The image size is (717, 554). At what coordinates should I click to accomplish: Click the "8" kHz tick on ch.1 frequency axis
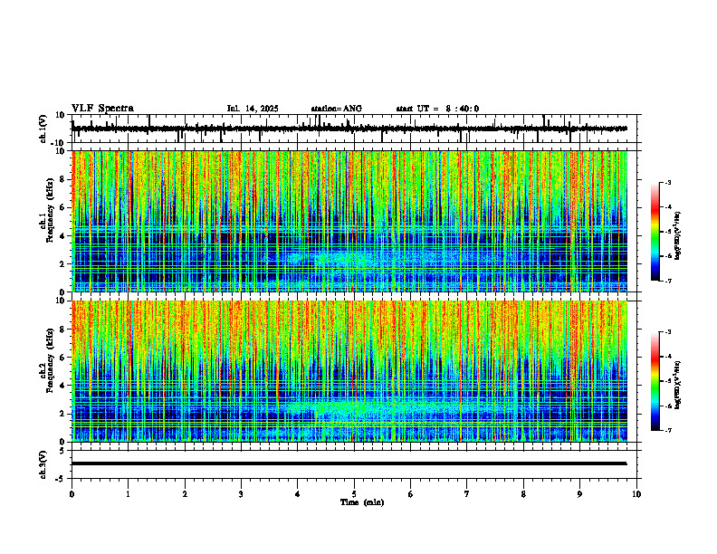click(x=63, y=179)
